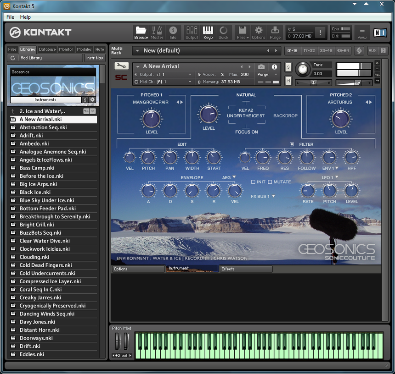Open the instrument Purge dropdown

[267, 75]
